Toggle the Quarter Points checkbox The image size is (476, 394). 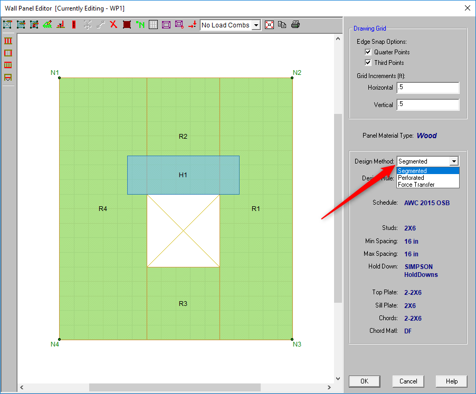coord(368,52)
